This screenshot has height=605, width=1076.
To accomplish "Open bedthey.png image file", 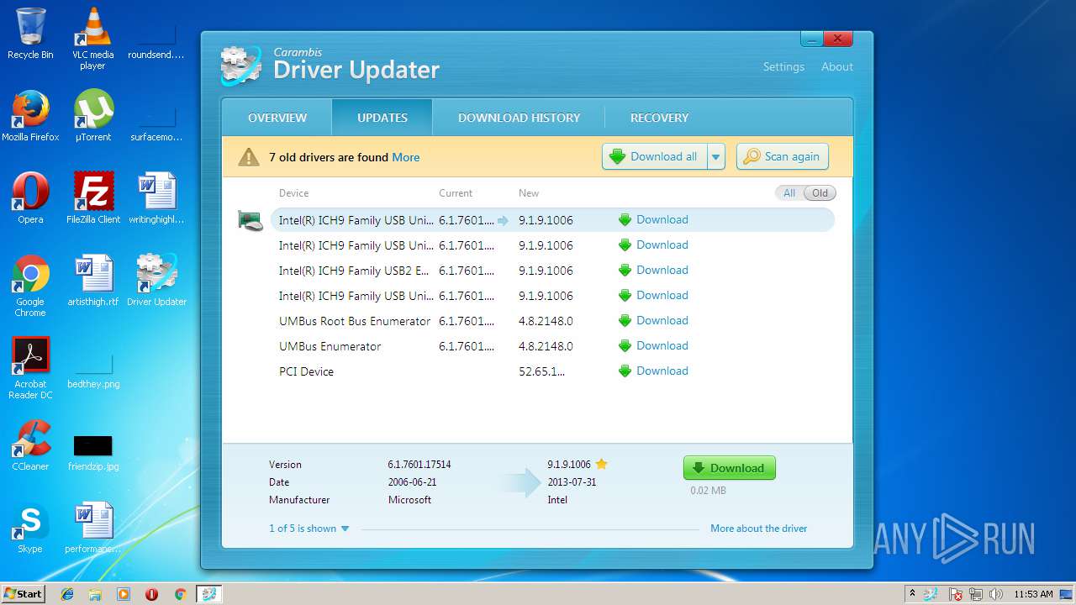I will 92,371.
